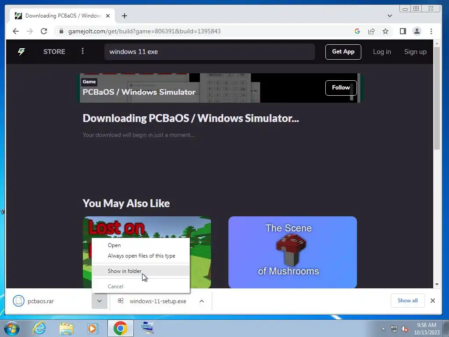This screenshot has width=449, height=337.
Task: Open the Windows Start menu
Action: (x=12, y=328)
